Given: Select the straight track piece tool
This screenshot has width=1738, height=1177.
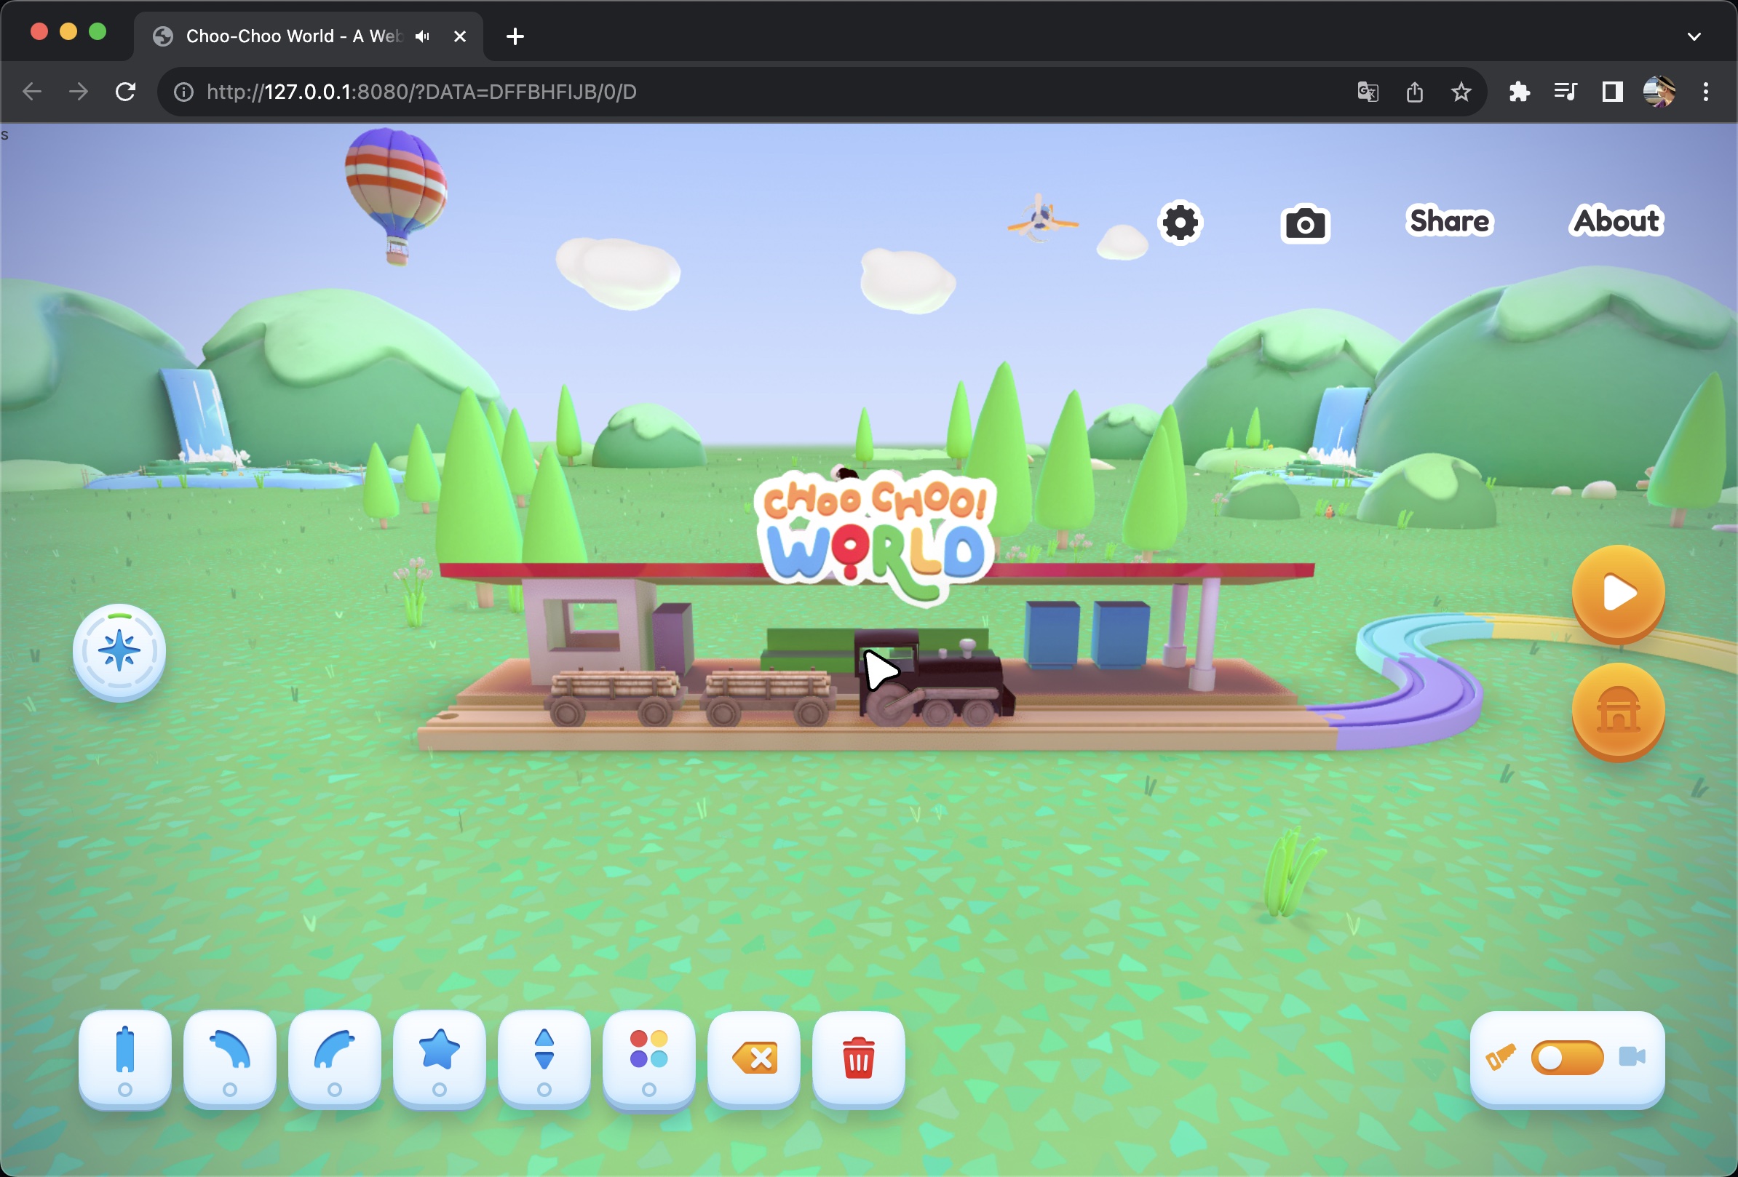Looking at the screenshot, I should (125, 1057).
